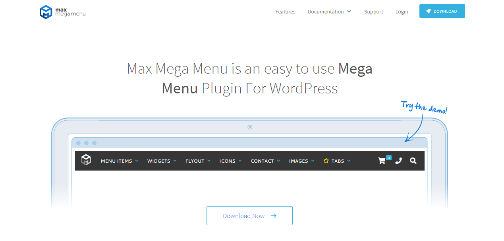
Task: Click the cart count badge
Action: (389, 158)
